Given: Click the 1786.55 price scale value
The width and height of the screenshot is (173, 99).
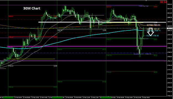Looking at the screenshot, I should coord(170,52).
